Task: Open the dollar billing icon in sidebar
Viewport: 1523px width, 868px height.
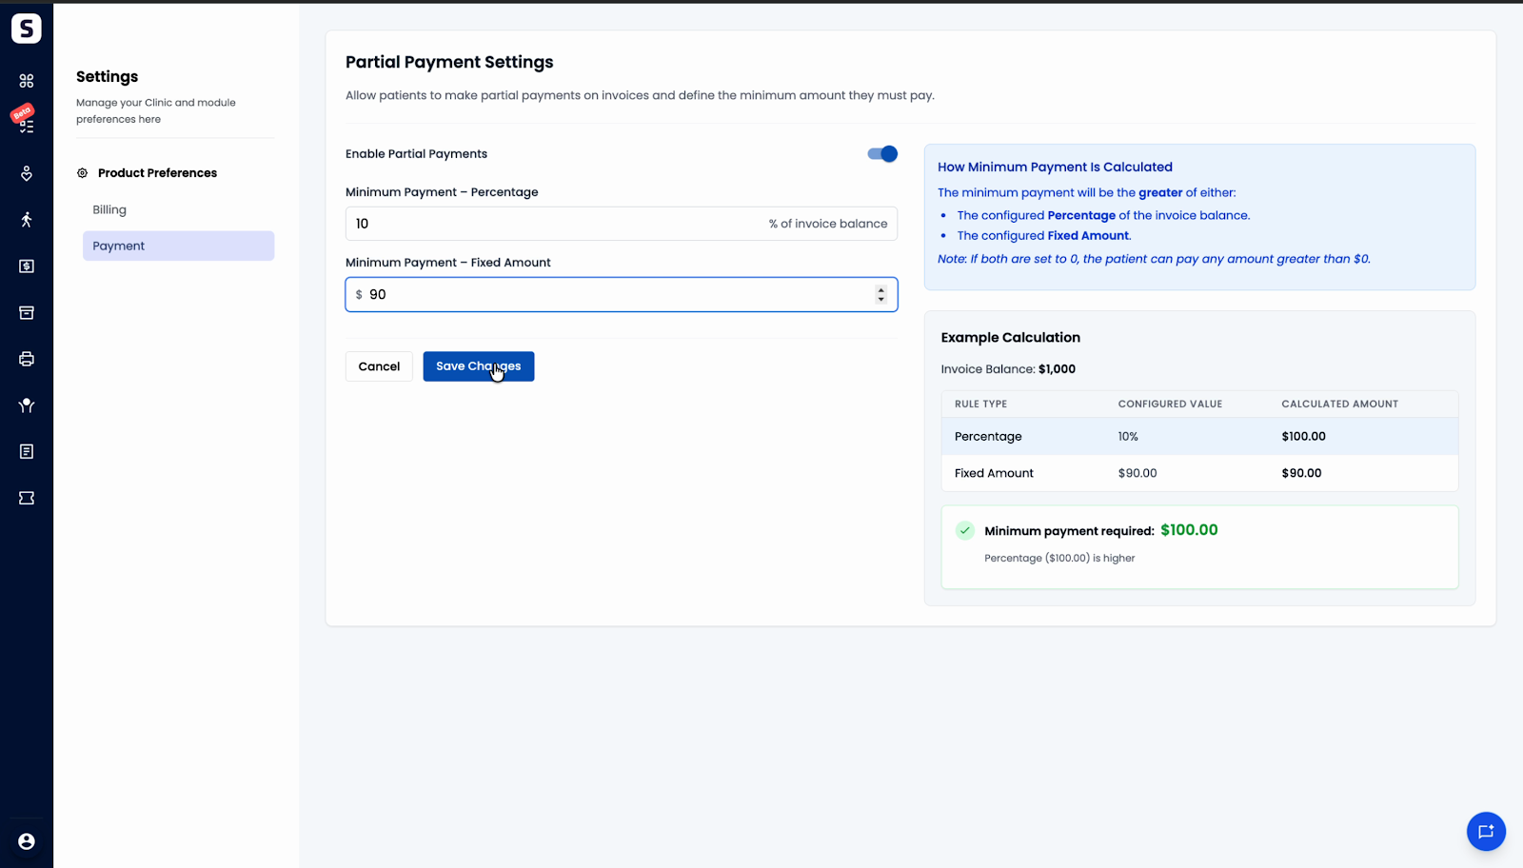Action: 27,266
